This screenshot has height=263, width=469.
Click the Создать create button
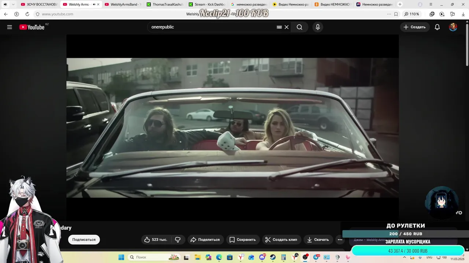[415, 27]
